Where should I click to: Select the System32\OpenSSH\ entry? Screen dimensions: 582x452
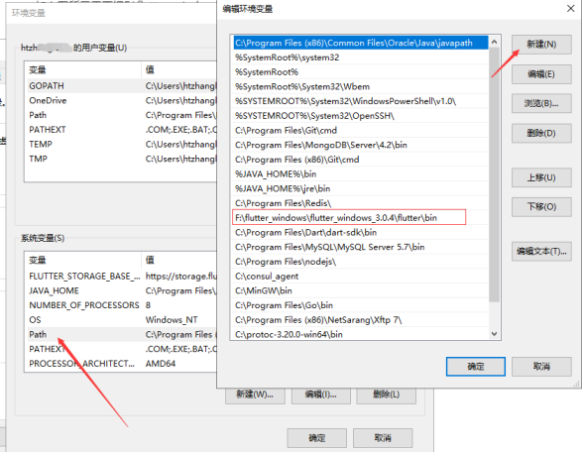[361, 116]
